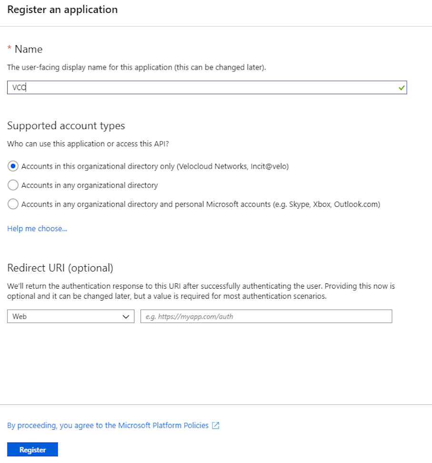Expand the Redirect URI type selector
The image size is (432, 463).
70,316
